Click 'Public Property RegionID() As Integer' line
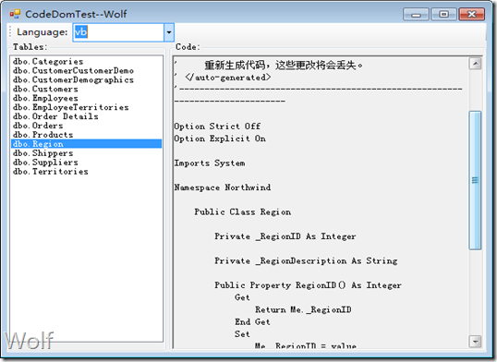This screenshot has width=497, height=362. click(x=309, y=285)
